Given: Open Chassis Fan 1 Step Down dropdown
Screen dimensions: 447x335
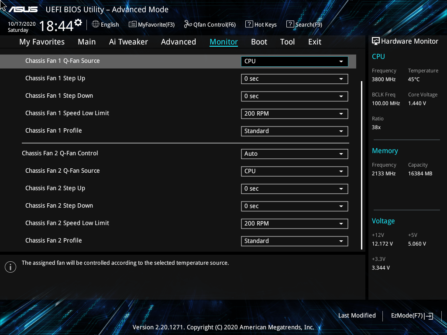Looking at the screenshot, I should [x=295, y=96].
